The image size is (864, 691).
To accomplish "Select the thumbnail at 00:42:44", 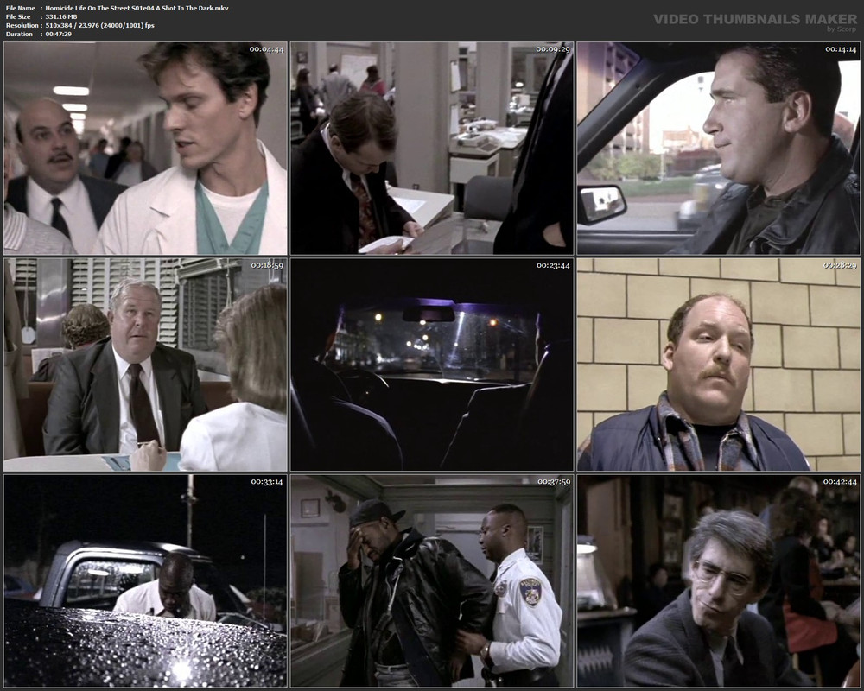I will click(719, 580).
